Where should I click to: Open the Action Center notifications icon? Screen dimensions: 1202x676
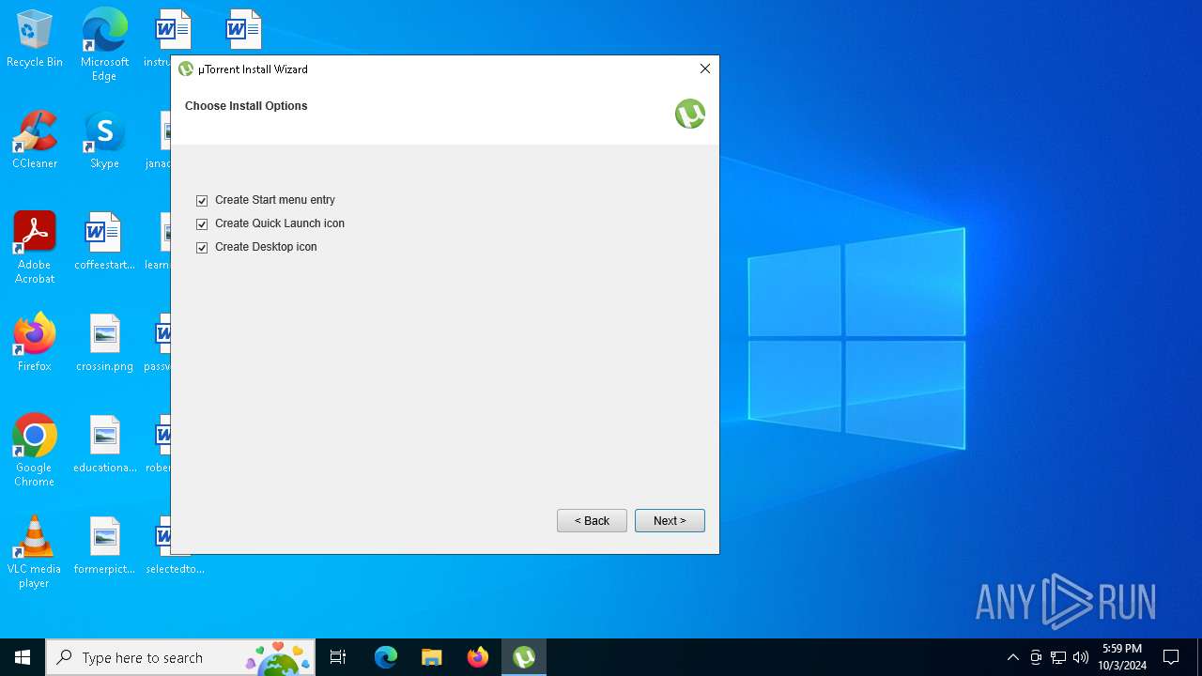coord(1171,657)
